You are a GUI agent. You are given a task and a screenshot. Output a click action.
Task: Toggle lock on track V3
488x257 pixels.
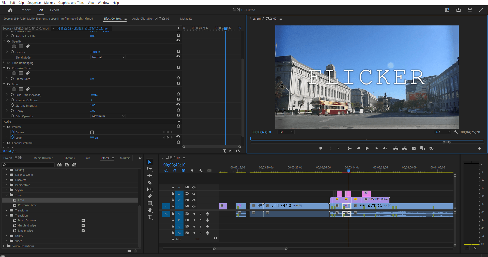(173, 194)
